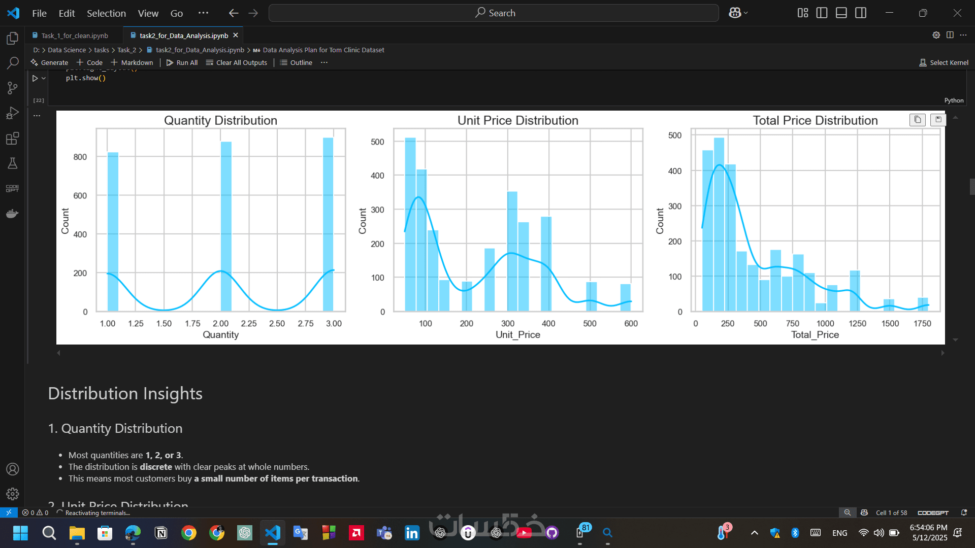975x548 pixels.
Task: Open LinkedIn from the Windows taskbar
Action: [x=412, y=533]
